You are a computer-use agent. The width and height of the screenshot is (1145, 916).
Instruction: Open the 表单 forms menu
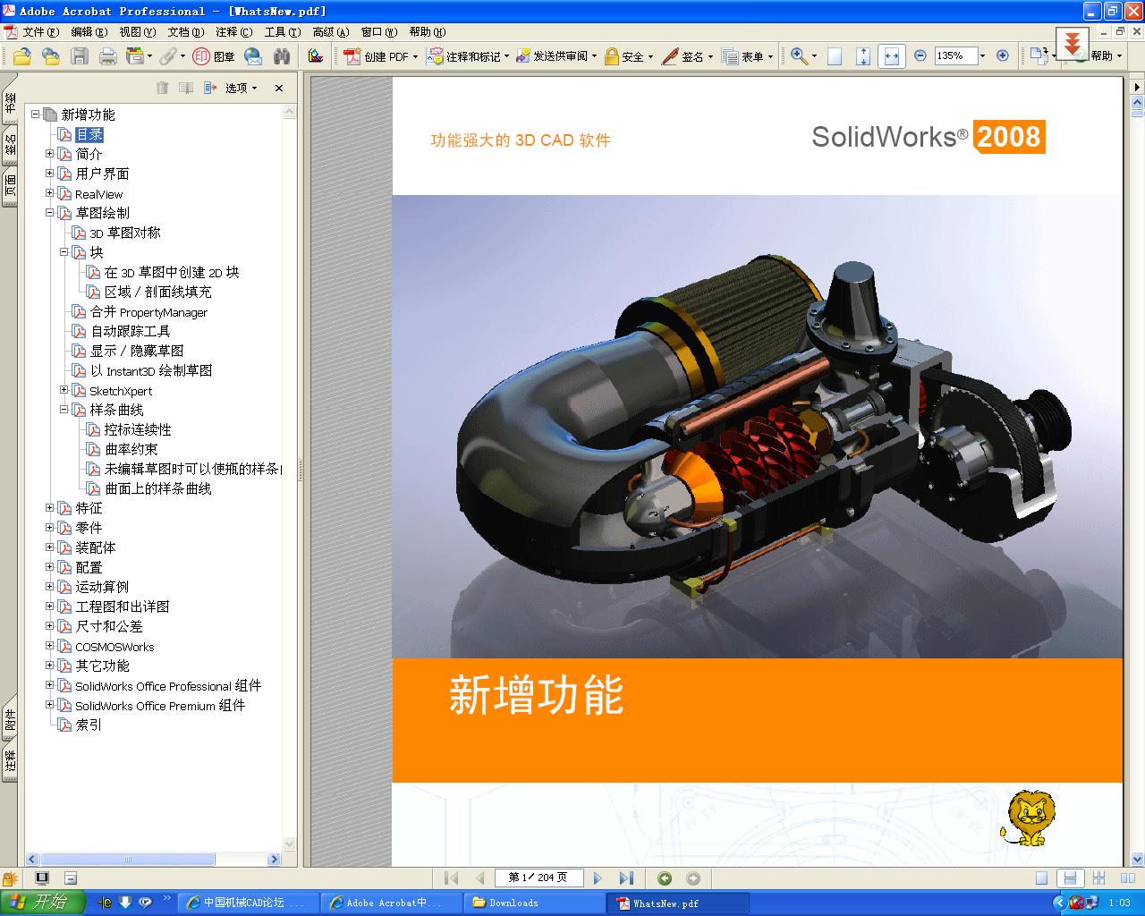click(x=747, y=56)
